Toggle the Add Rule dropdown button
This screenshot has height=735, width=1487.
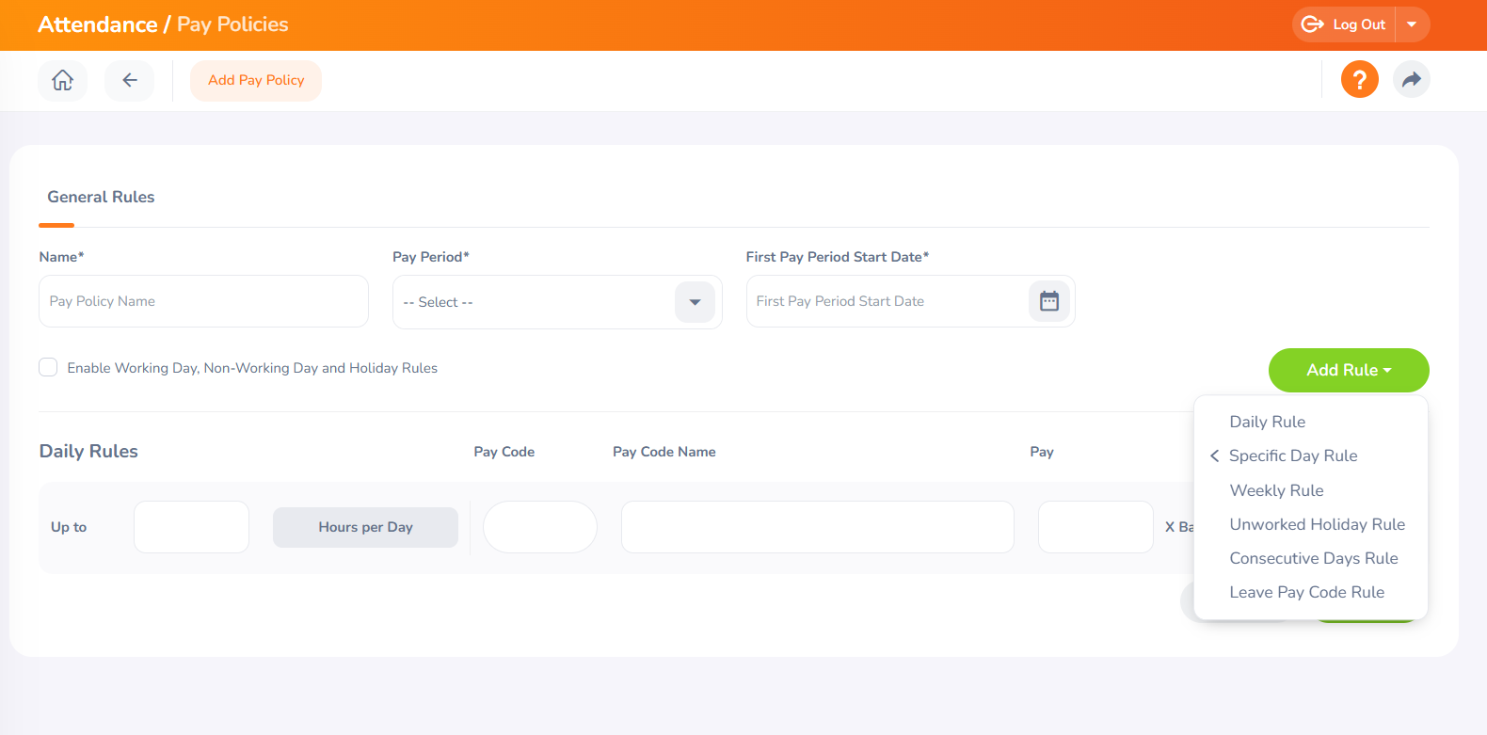(1348, 370)
